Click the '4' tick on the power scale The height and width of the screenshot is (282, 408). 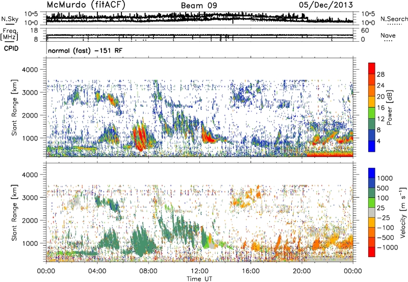click(378, 142)
